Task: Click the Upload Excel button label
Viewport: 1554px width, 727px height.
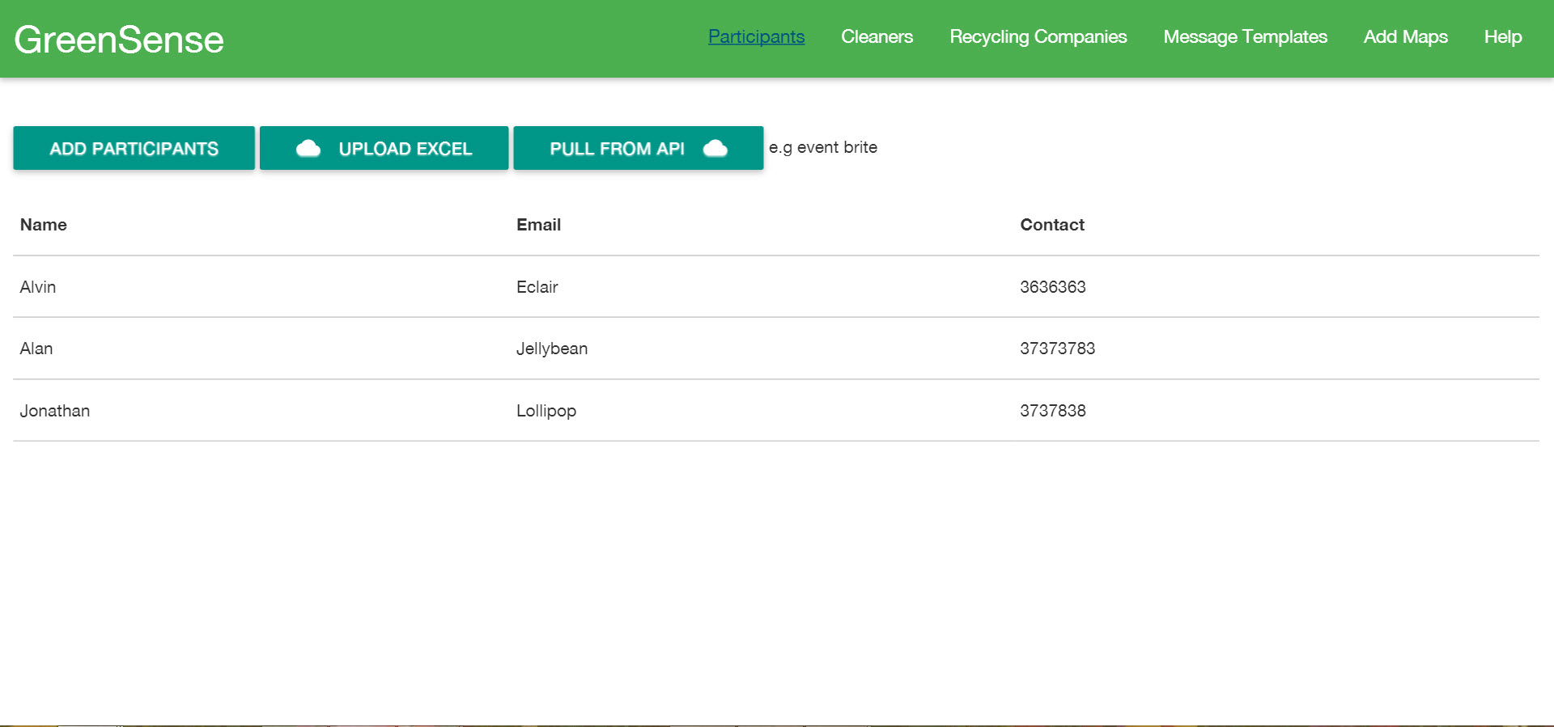Action: [405, 149]
